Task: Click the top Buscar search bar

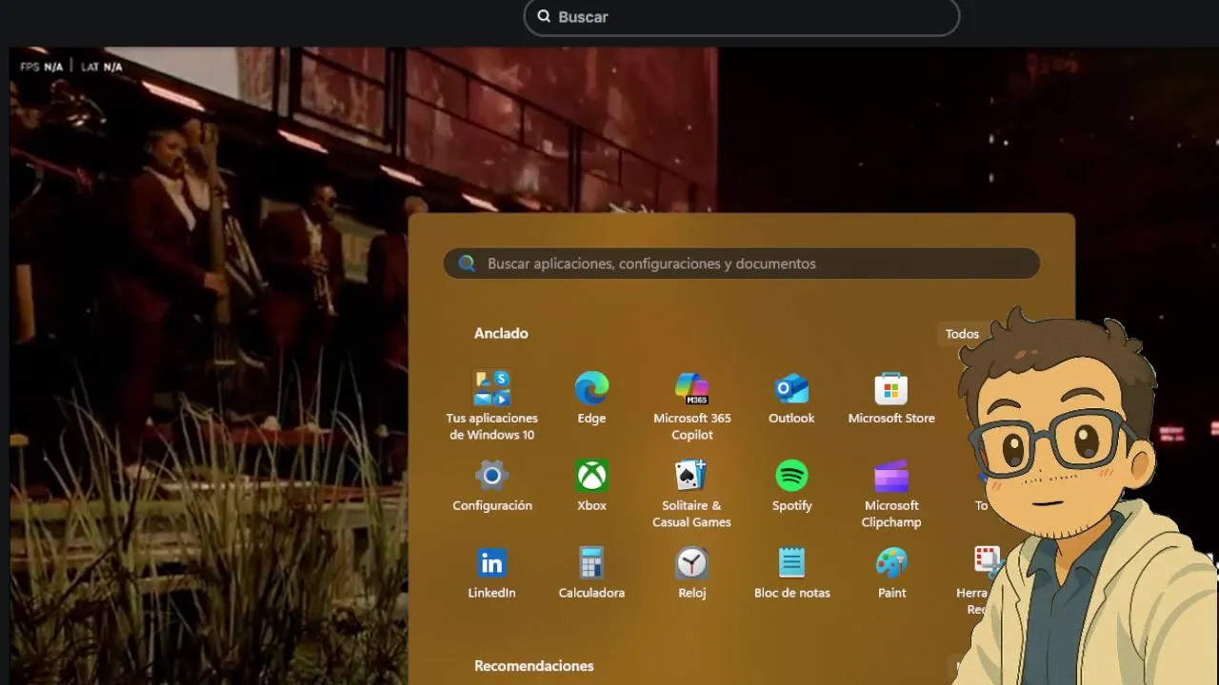Action: point(741,16)
